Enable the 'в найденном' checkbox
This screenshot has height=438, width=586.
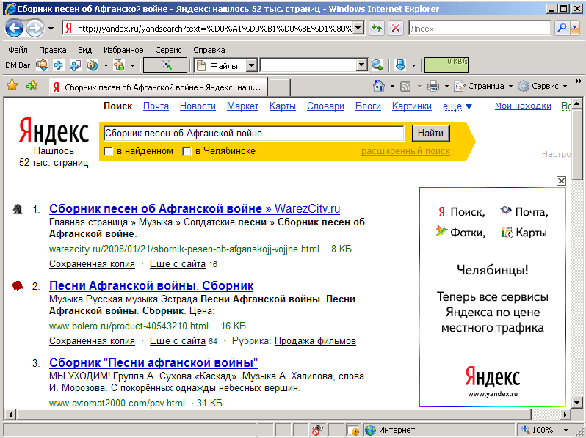109,152
